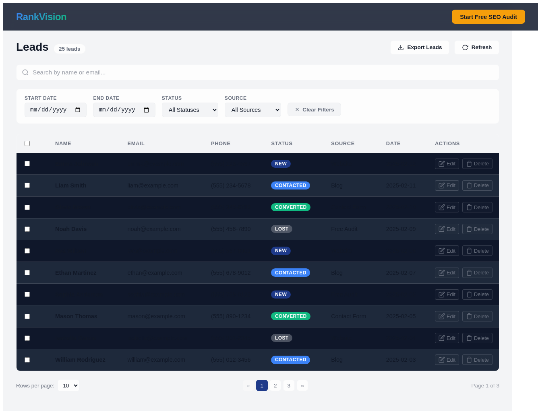Open the RankVision logo link
Viewport: 538px width, 414px height.
point(41,17)
